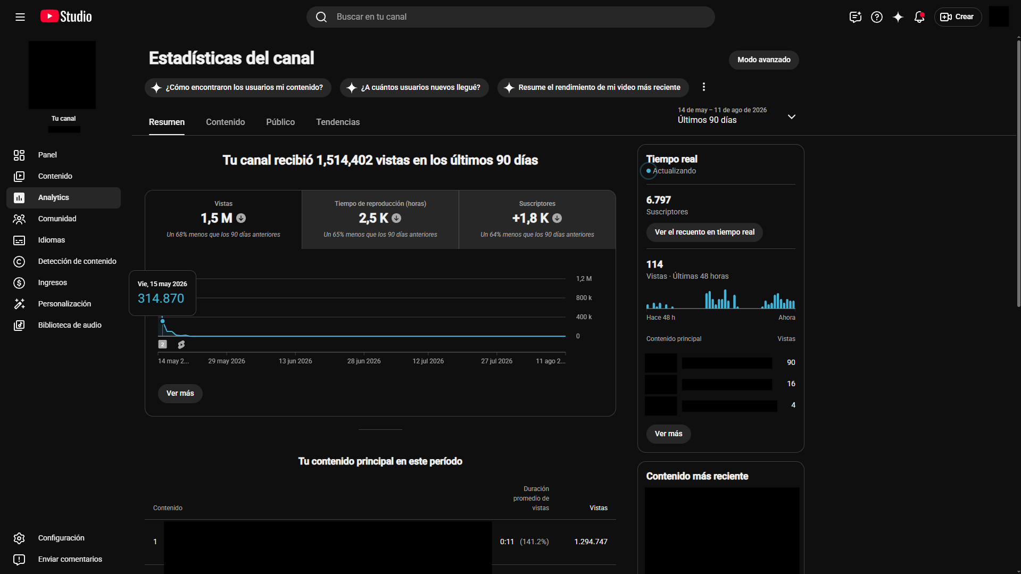Switch to the Público tab
Image resolution: width=1021 pixels, height=574 pixels.
pos(280,122)
